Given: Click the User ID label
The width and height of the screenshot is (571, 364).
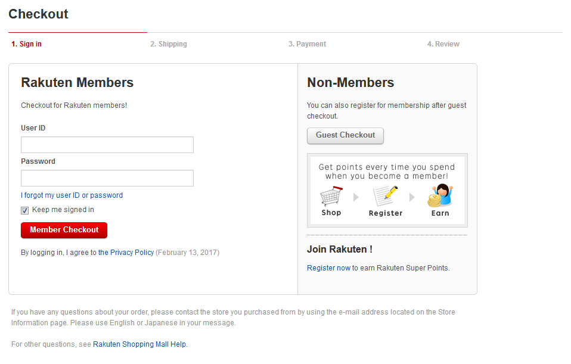Looking at the screenshot, I should pos(33,128).
